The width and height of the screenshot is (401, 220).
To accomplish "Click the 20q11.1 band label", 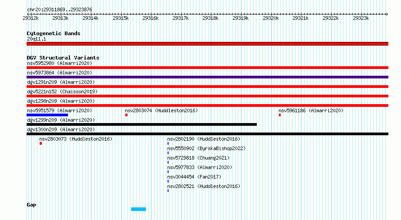I will click(36, 39).
